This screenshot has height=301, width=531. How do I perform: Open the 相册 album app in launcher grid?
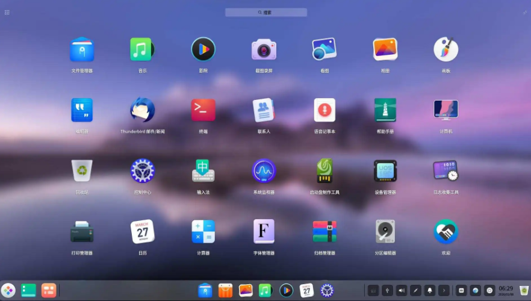pyautogui.click(x=385, y=49)
